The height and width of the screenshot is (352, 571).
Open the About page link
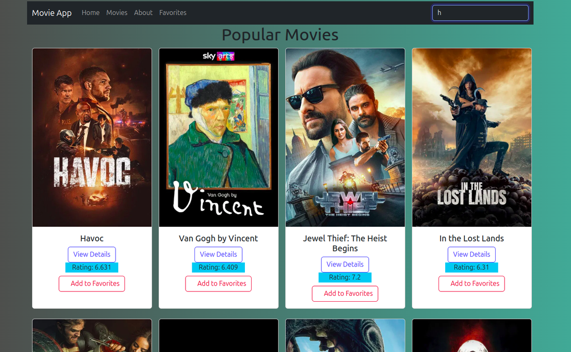click(143, 13)
